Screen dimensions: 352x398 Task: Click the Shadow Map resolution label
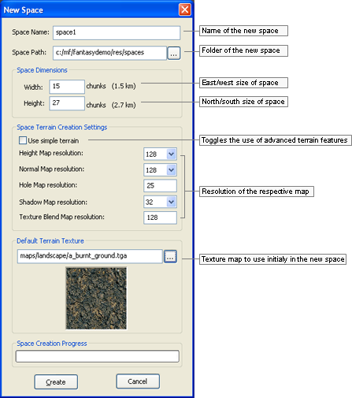coord(53,203)
